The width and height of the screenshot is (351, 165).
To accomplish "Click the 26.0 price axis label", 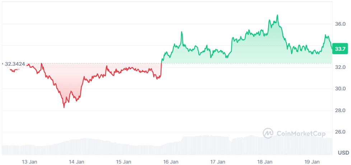I will [340, 132].
